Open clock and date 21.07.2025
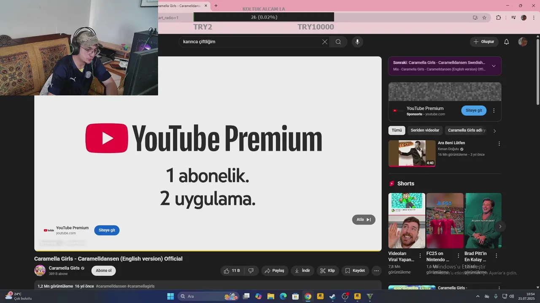Viewport: 540px width, 303px height. [527, 296]
